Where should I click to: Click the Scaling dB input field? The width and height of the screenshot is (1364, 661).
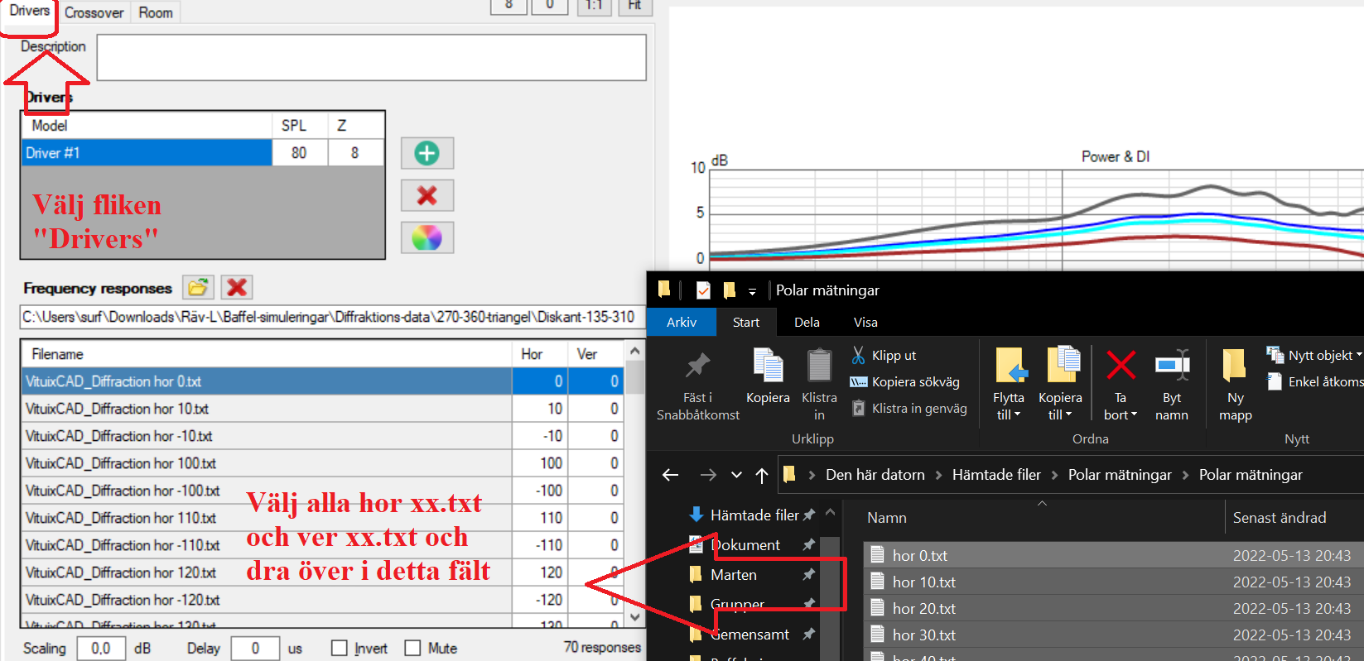[x=101, y=648]
